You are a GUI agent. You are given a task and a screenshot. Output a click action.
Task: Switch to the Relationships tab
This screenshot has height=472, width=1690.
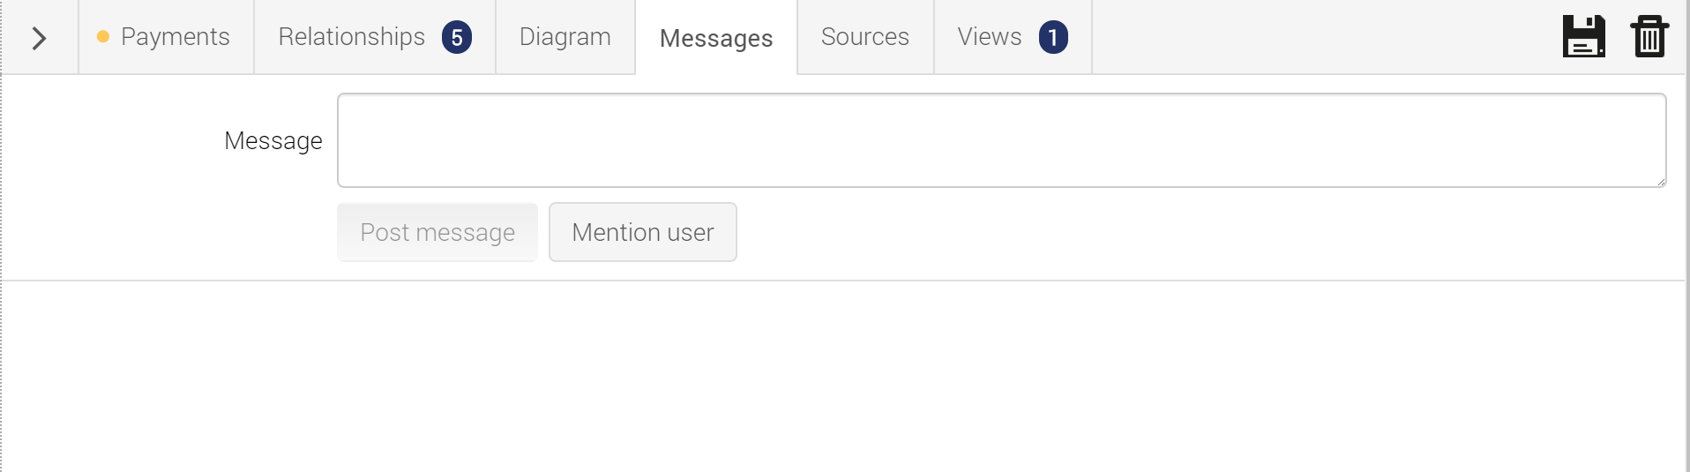point(375,37)
